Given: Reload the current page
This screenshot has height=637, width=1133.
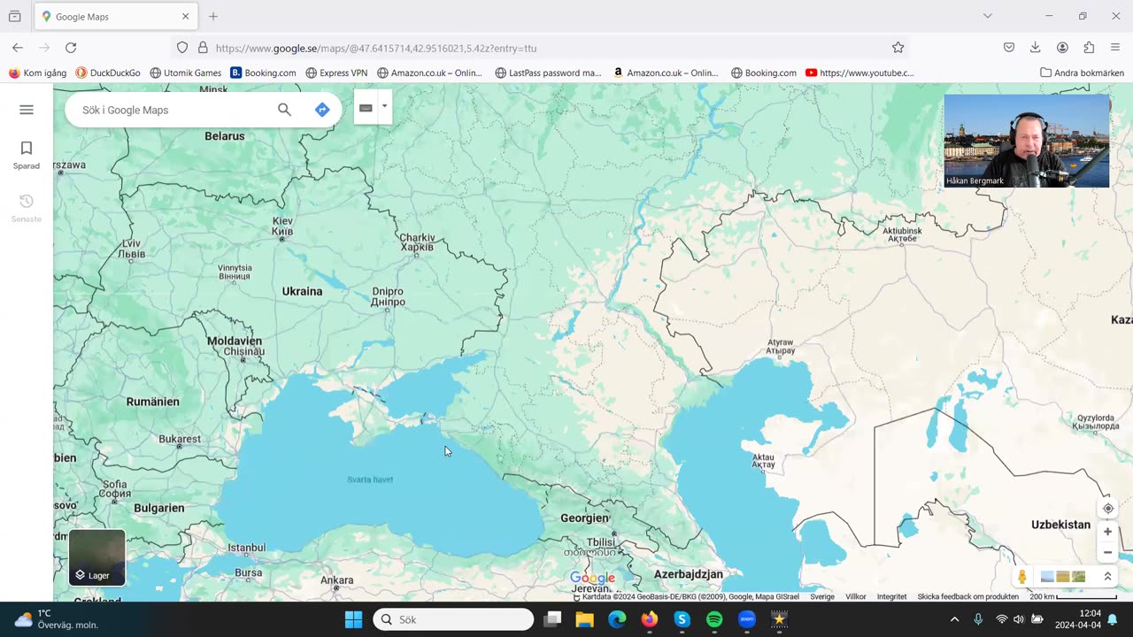Looking at the screenshot, I should [x=71, y=48].
